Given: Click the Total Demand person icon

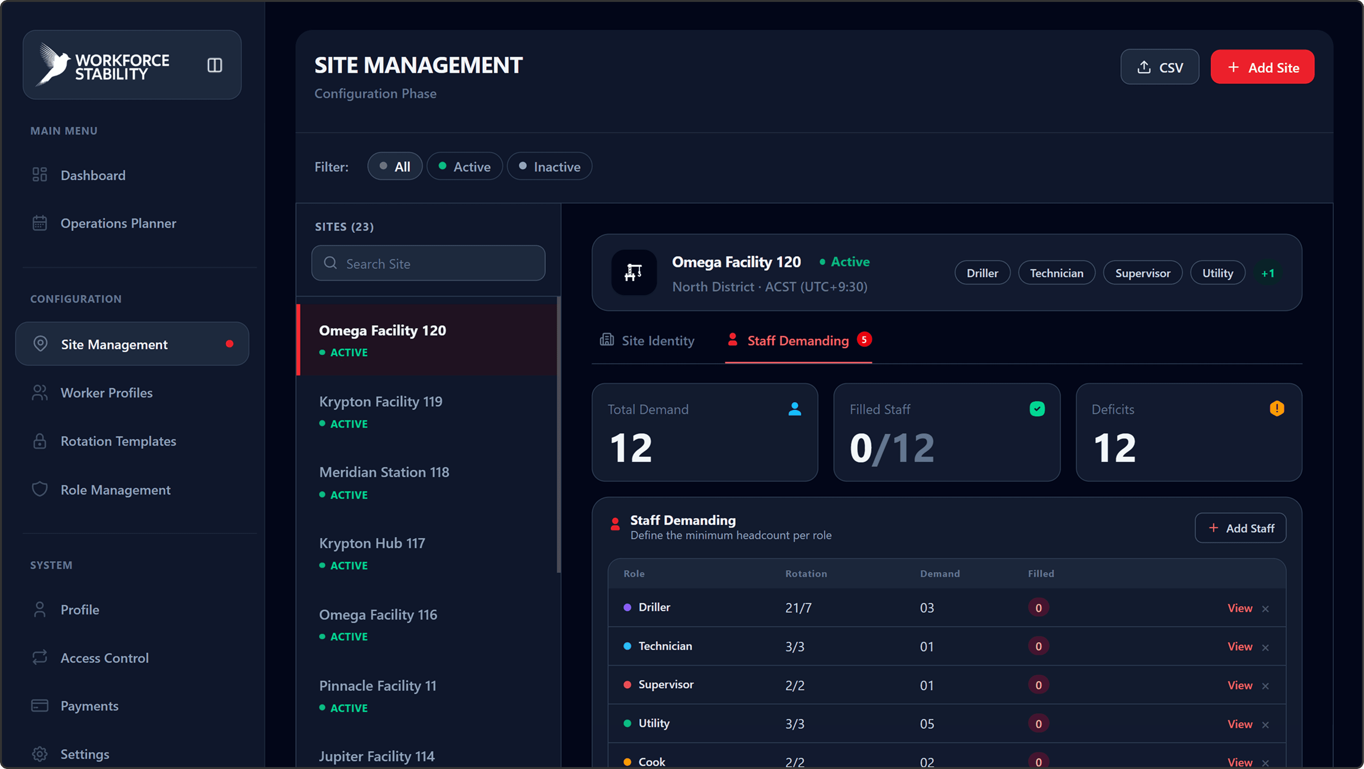Looking at the screenshot, I should [795, 409].
